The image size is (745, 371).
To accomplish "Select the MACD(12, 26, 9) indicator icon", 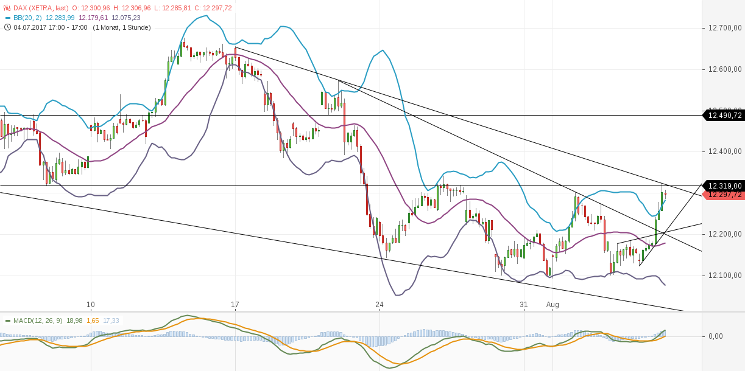I will (8, 320).
